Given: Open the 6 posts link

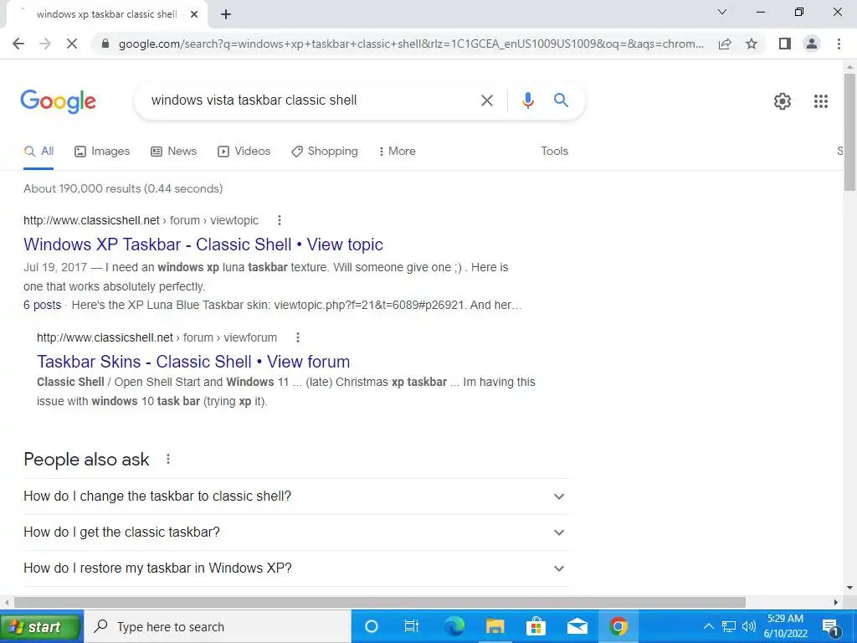Looking at the screenshot, I should point(42,305).
